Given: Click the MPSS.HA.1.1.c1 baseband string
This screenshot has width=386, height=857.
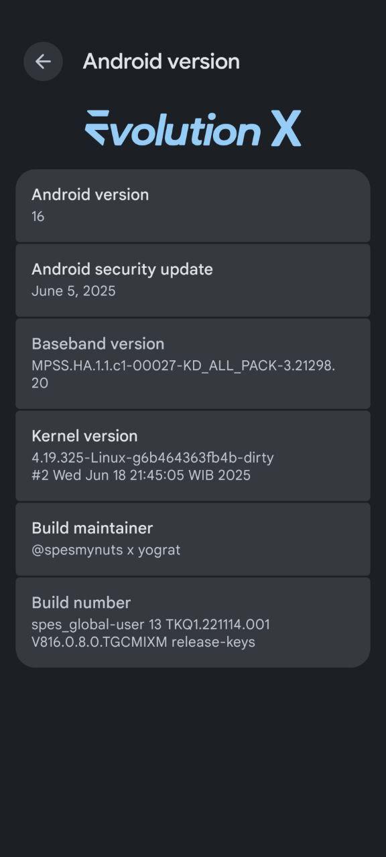Looking at the screenshot, I should [184, 374].
